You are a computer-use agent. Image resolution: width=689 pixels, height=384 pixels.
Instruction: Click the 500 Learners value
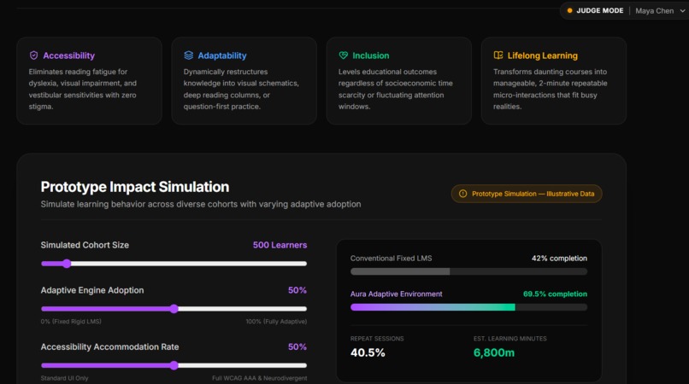click(280, 245)
